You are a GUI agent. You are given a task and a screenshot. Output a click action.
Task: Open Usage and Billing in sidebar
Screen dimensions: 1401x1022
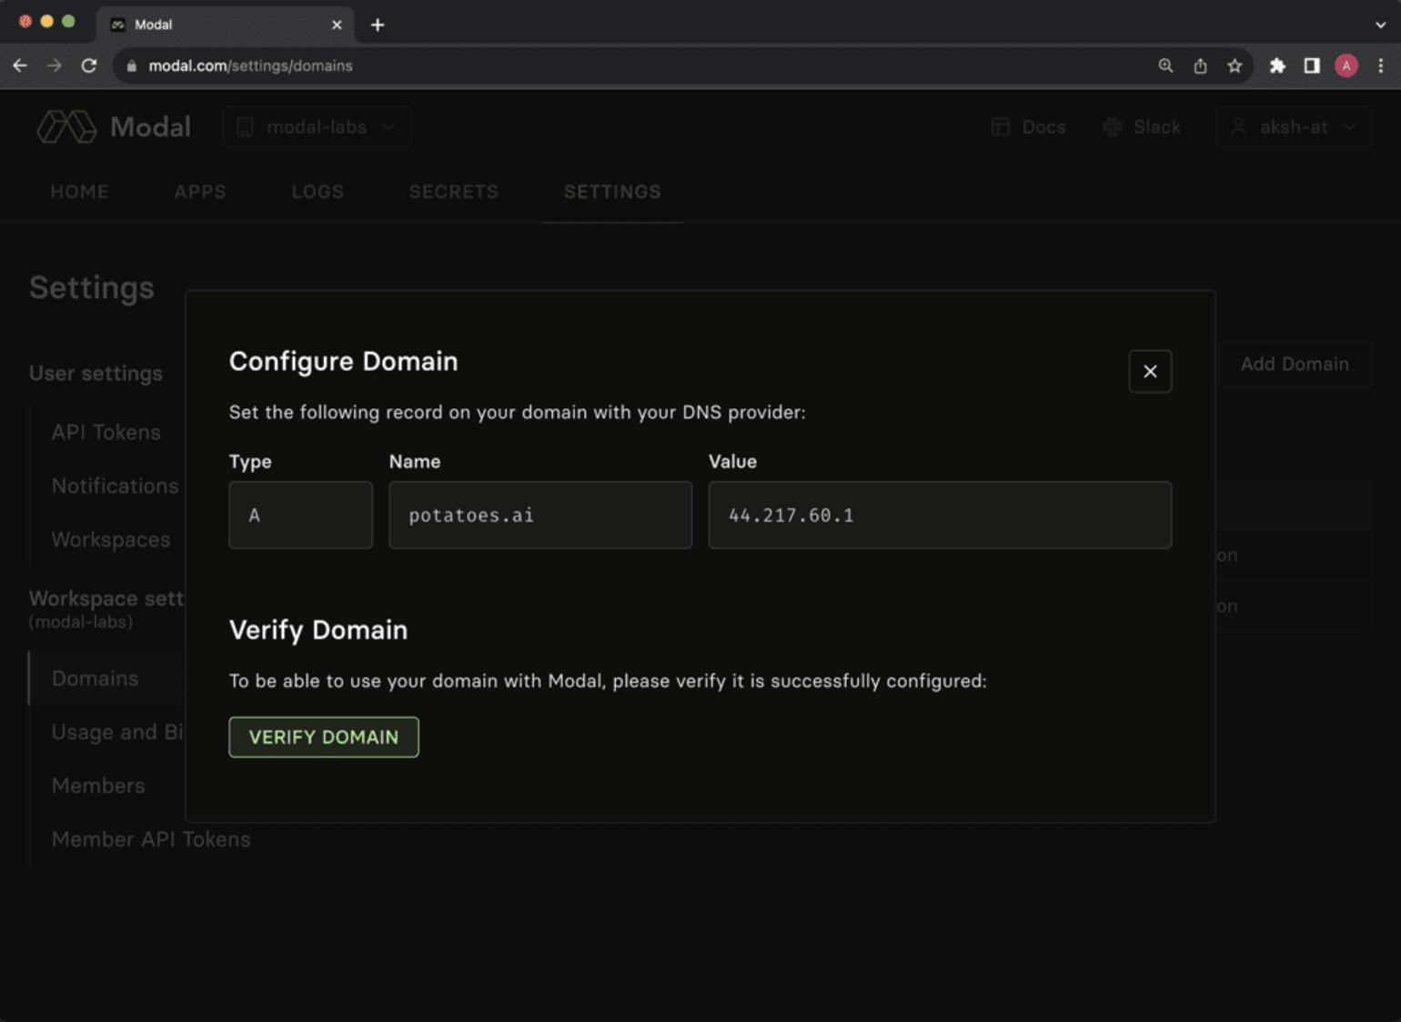[117, 732]
